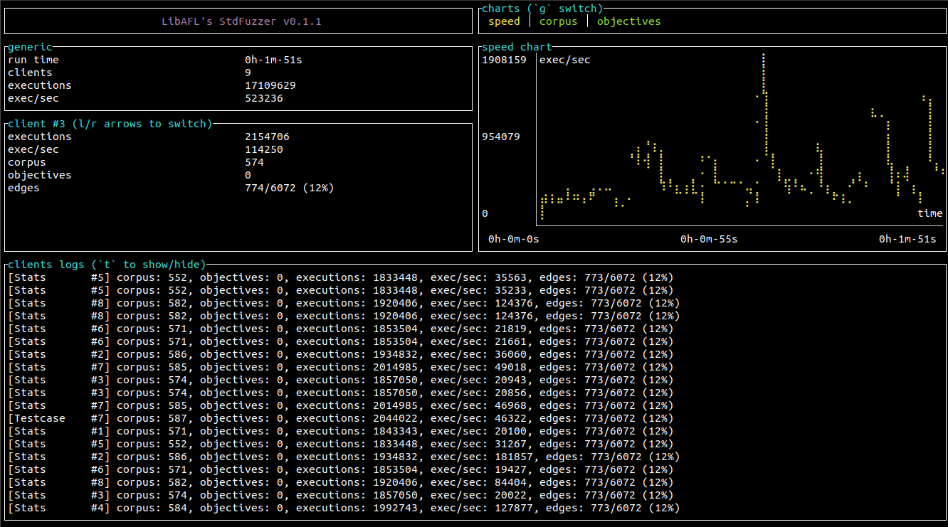The image size is (948, 527).
Task: Click the edges label in client panel
Action: pyautogui.click(x=23, y=188)
